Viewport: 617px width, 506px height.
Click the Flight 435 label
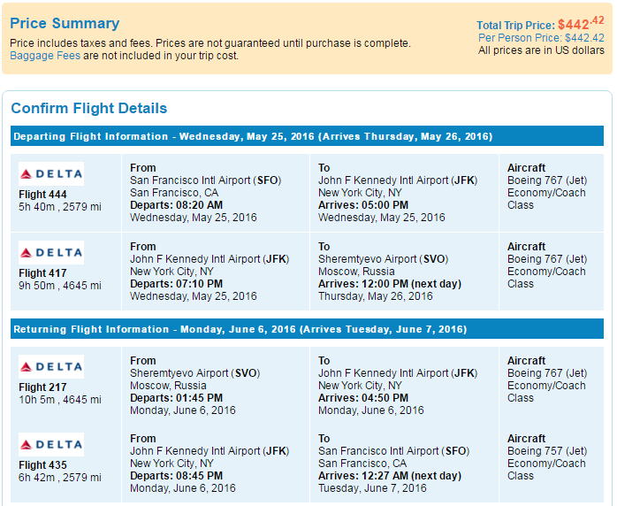43,465
